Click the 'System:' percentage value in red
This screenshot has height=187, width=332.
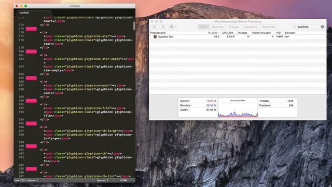point(211,101)
